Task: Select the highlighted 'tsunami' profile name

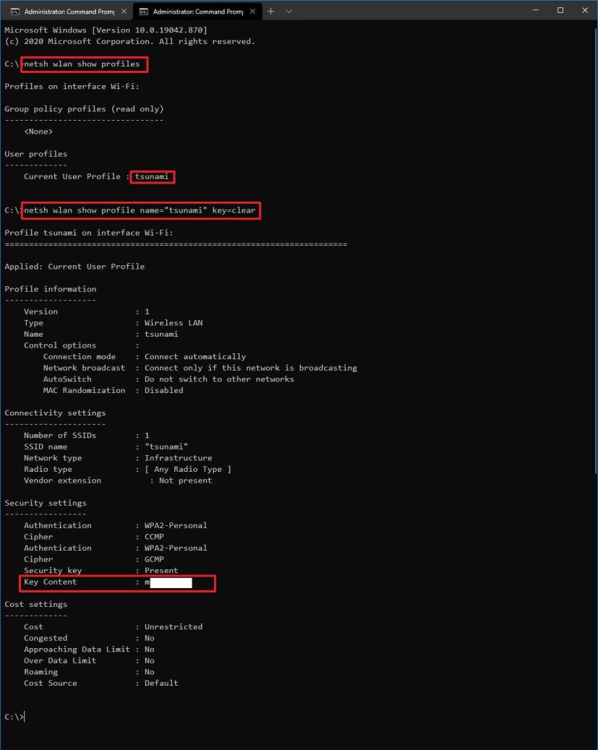Action: pos(152,176)
